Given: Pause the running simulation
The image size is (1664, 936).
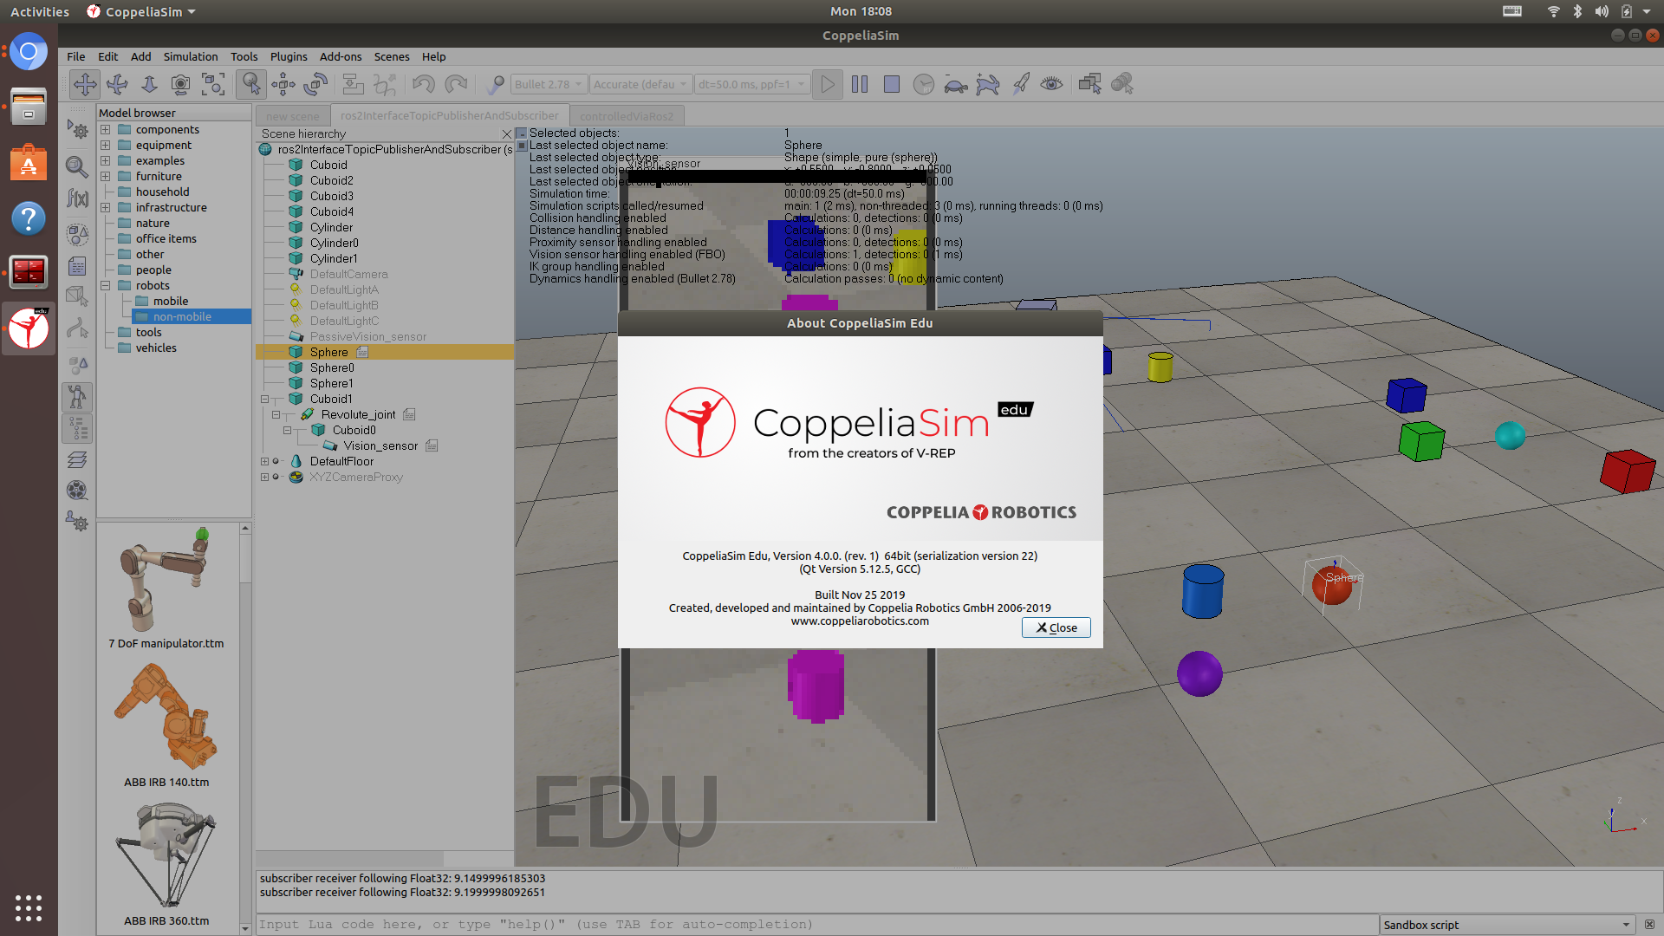Looking at the screenshot, I should [860, 84].
